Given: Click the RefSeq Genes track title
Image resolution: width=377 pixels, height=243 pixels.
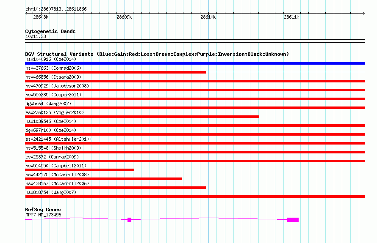Looking at the screenshot, I should (43, 210).
